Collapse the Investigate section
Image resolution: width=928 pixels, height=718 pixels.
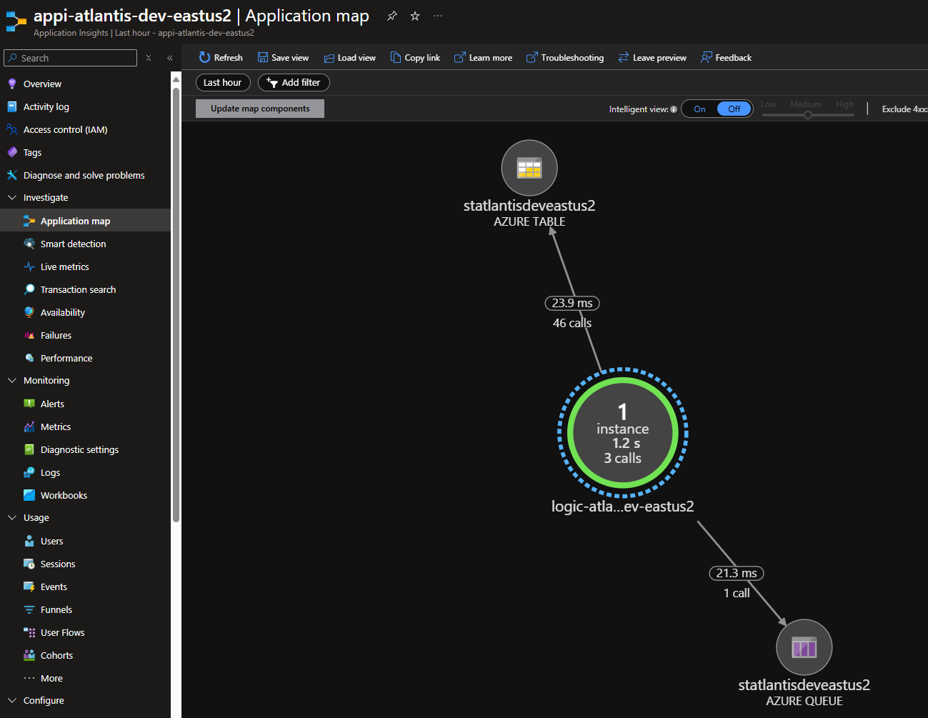point(12,197)
